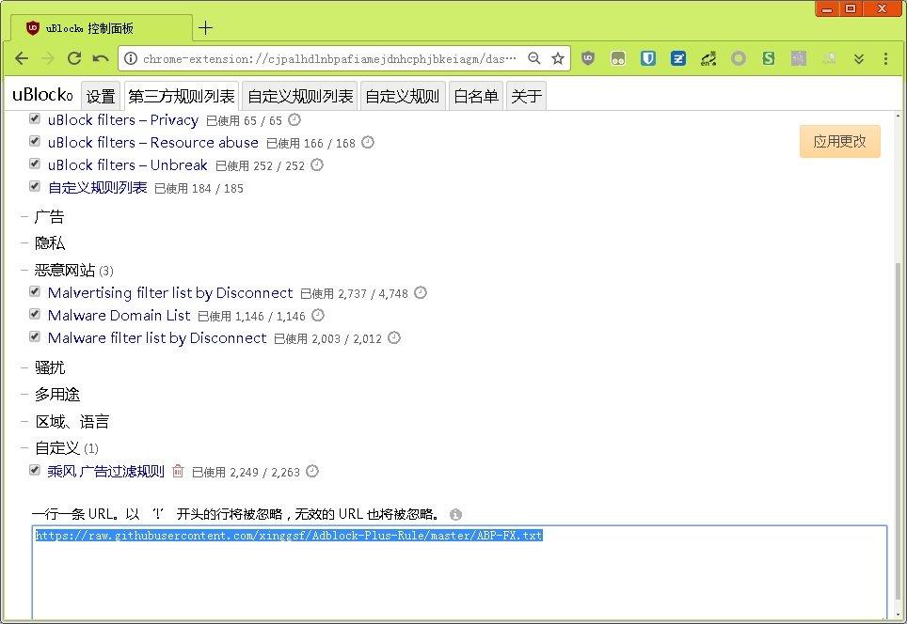The image size is (907, 624).
Task: Click the blue Z extension icon
Action: (678, 58)
